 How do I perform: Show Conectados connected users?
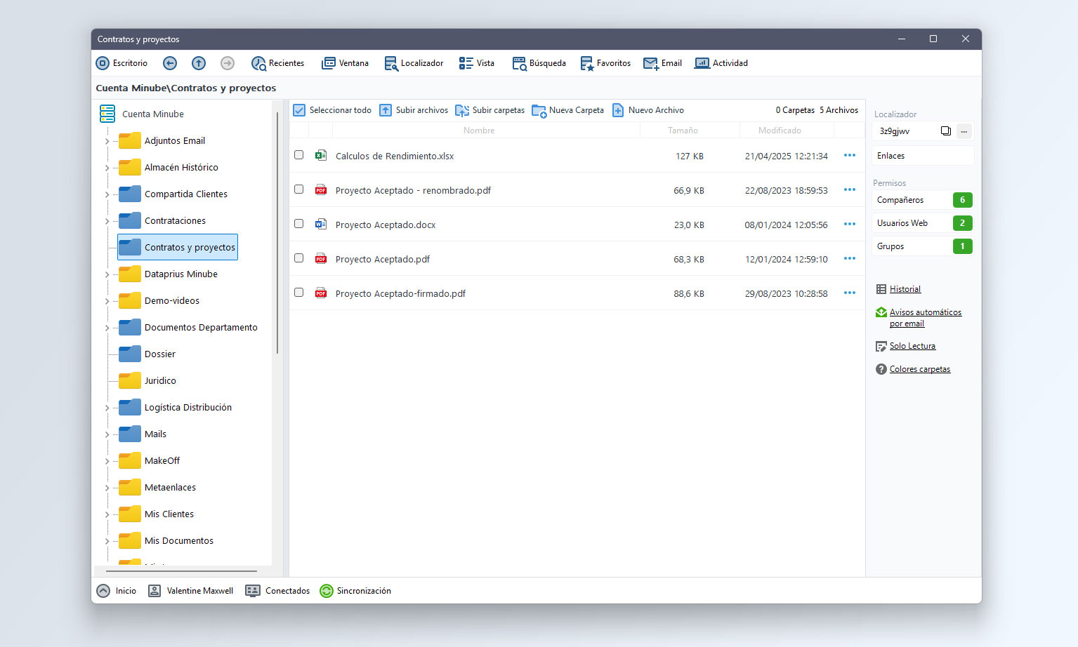(x=277, y=591)
